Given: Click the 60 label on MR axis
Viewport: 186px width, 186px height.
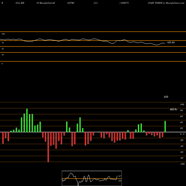Looking at the screenshot, I should click(182, 116).
